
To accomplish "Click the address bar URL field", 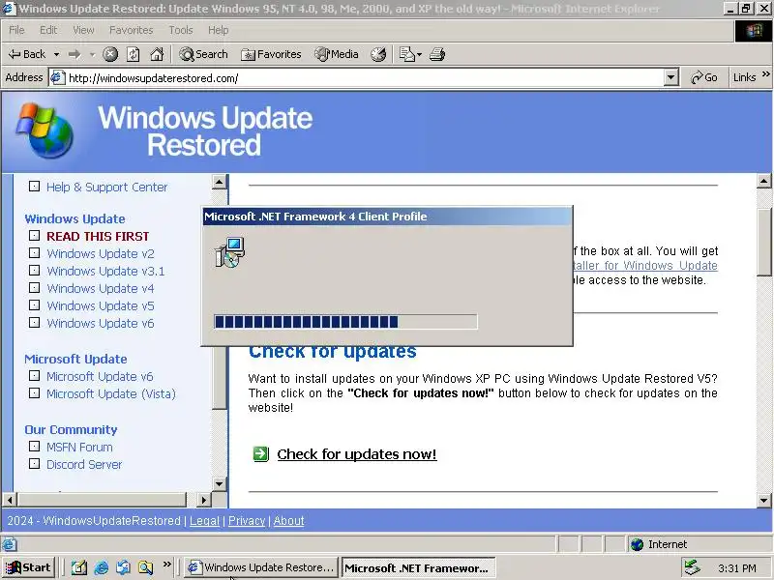I will (366, 78).
